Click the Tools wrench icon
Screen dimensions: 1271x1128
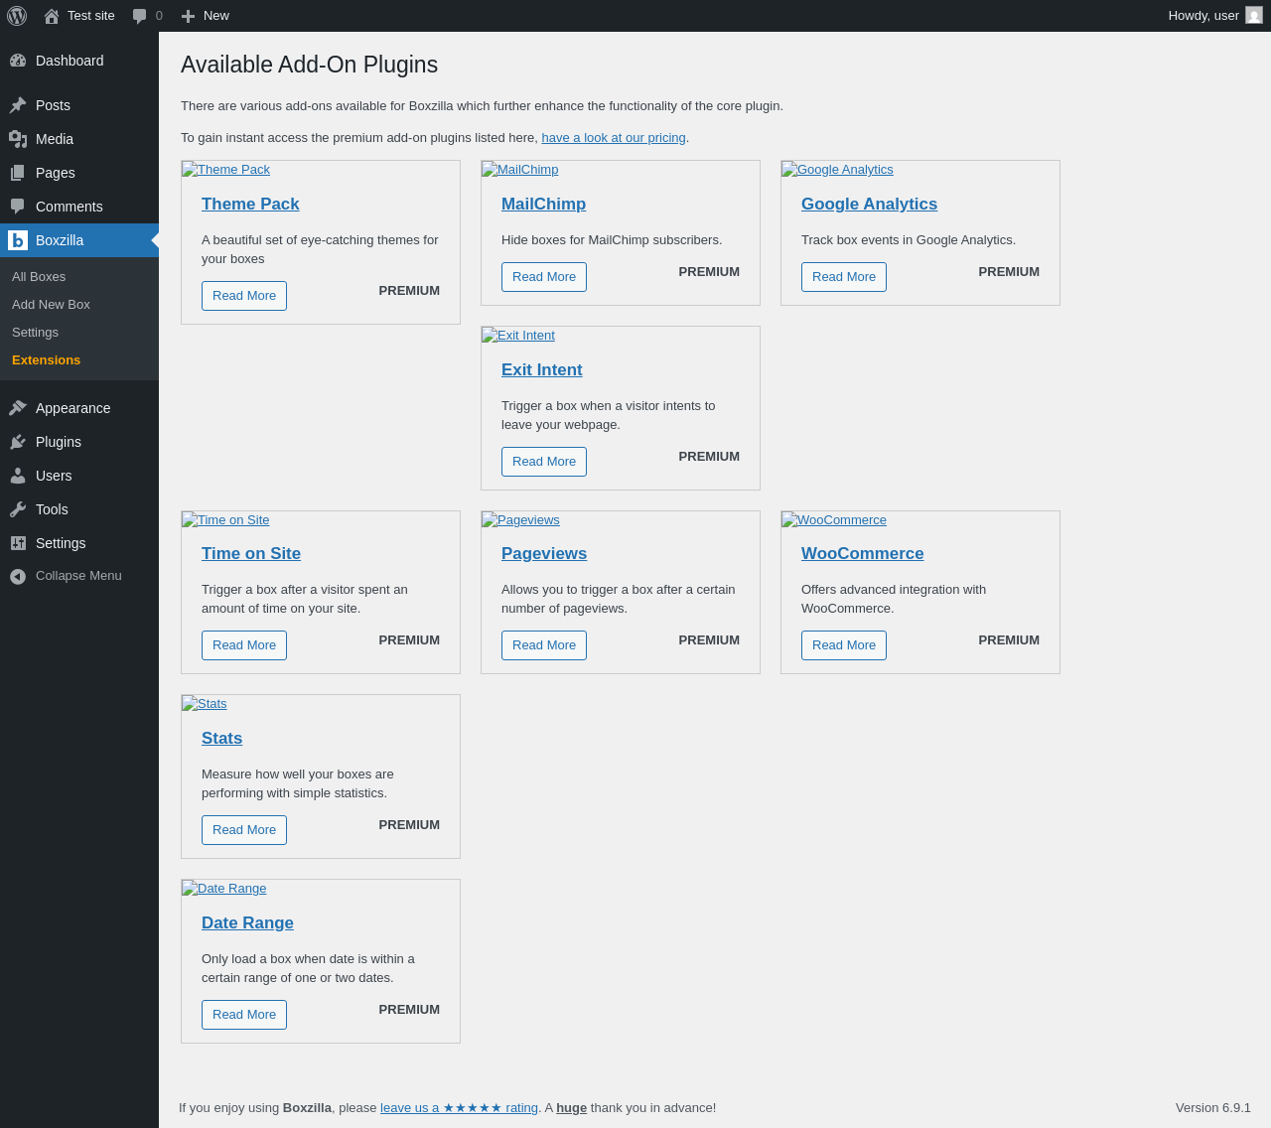tap(18, 509)
